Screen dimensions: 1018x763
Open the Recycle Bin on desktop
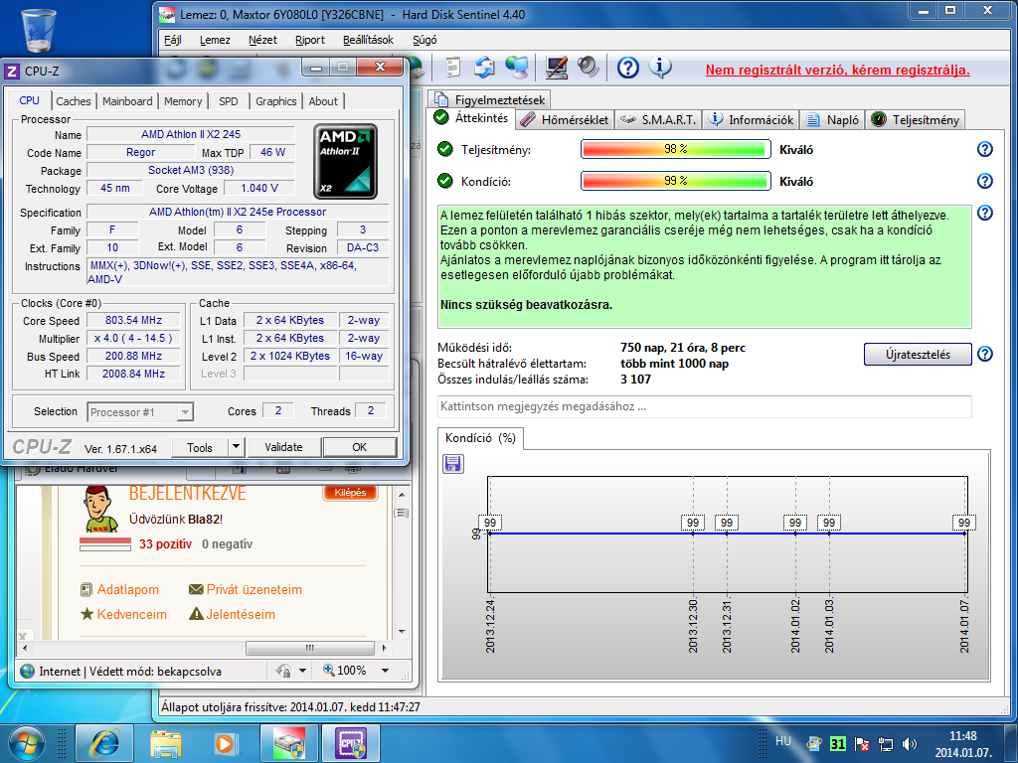point(39,31)
